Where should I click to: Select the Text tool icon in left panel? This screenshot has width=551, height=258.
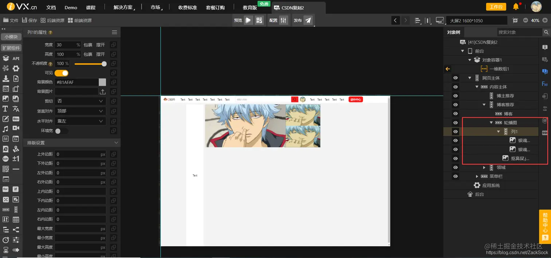[x=5, y=108]
